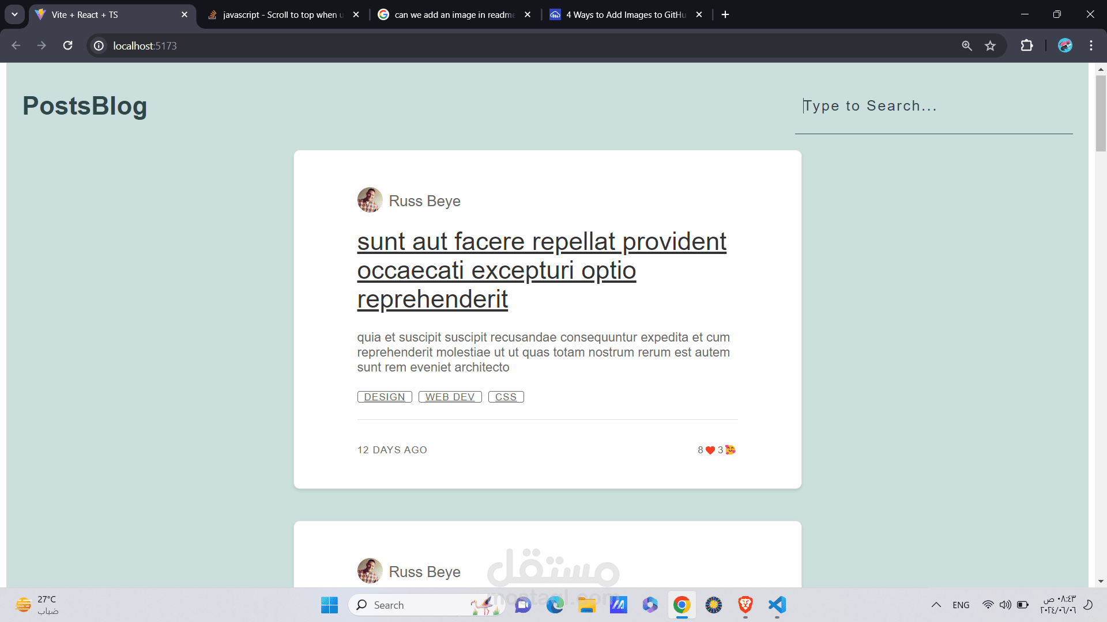Close the Vite + React + TS tab

[x=184, y=15]
